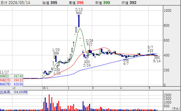Click the closing price value 392
Image resolution: width=181 pixels, height=111 pixels.
[133, 3]
